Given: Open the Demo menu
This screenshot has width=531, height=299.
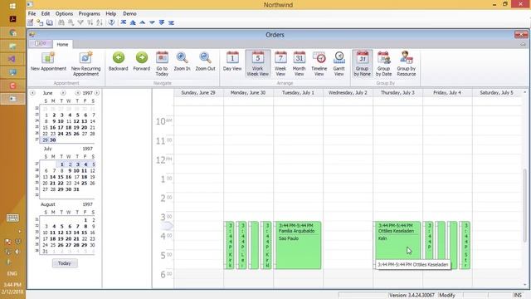Looking at the screenshot, I should pyautogui.click(x=129, y=13).
